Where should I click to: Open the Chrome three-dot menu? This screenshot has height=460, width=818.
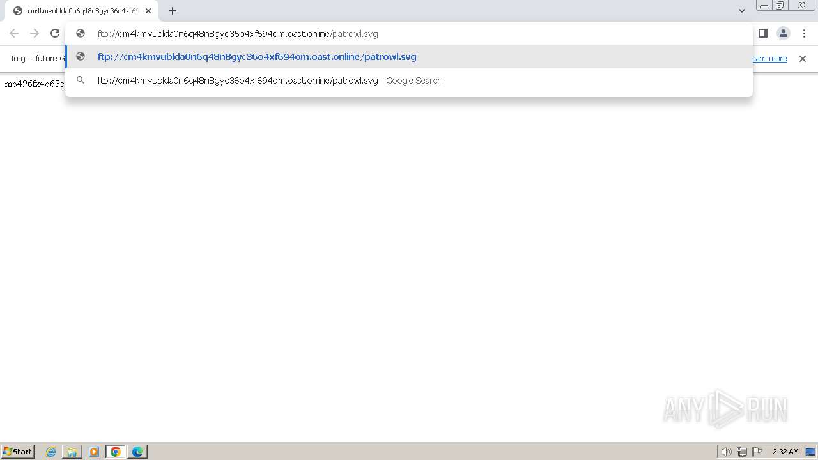click(x=804, y=33)
